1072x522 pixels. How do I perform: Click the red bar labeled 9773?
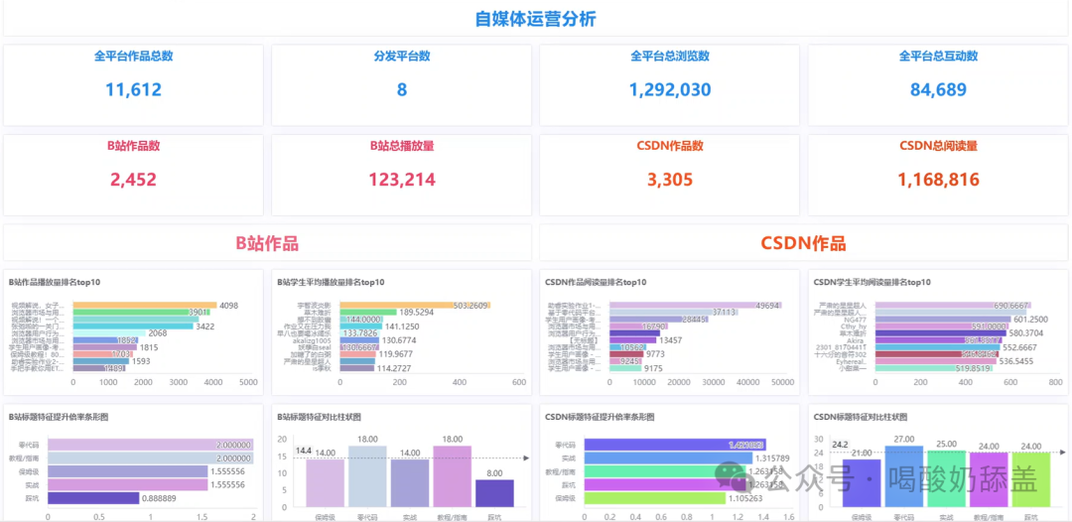click(627, 354)
